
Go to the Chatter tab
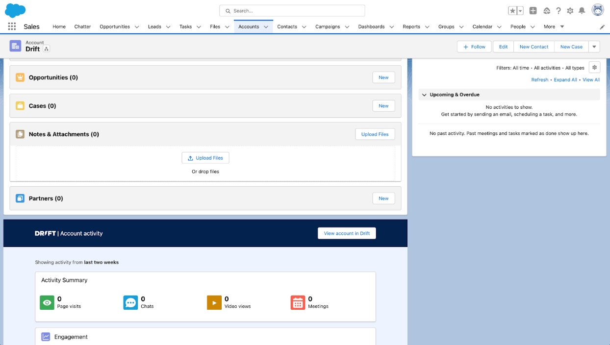click(x=82, y=26)
